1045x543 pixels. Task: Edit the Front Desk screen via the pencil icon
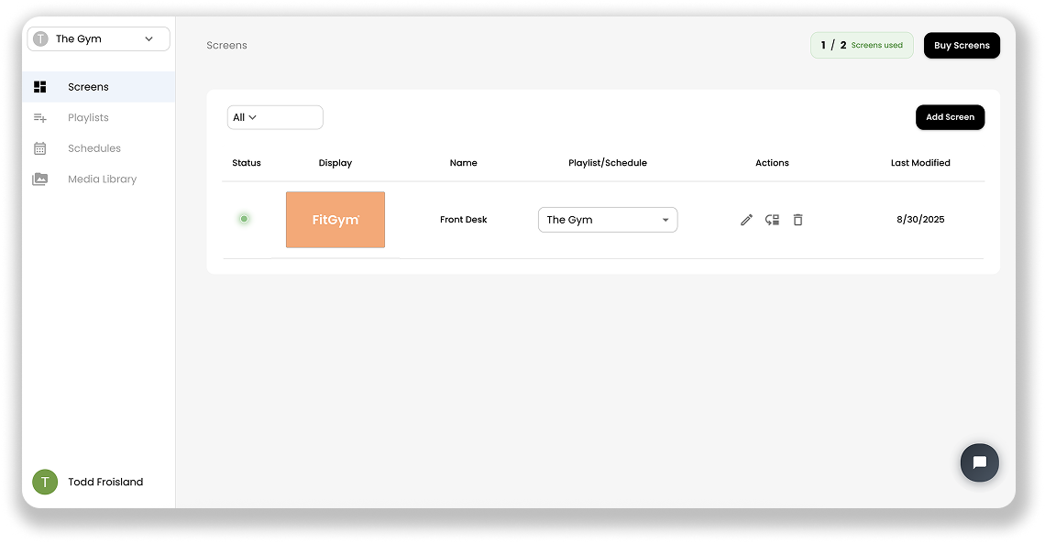coord(746,220)
